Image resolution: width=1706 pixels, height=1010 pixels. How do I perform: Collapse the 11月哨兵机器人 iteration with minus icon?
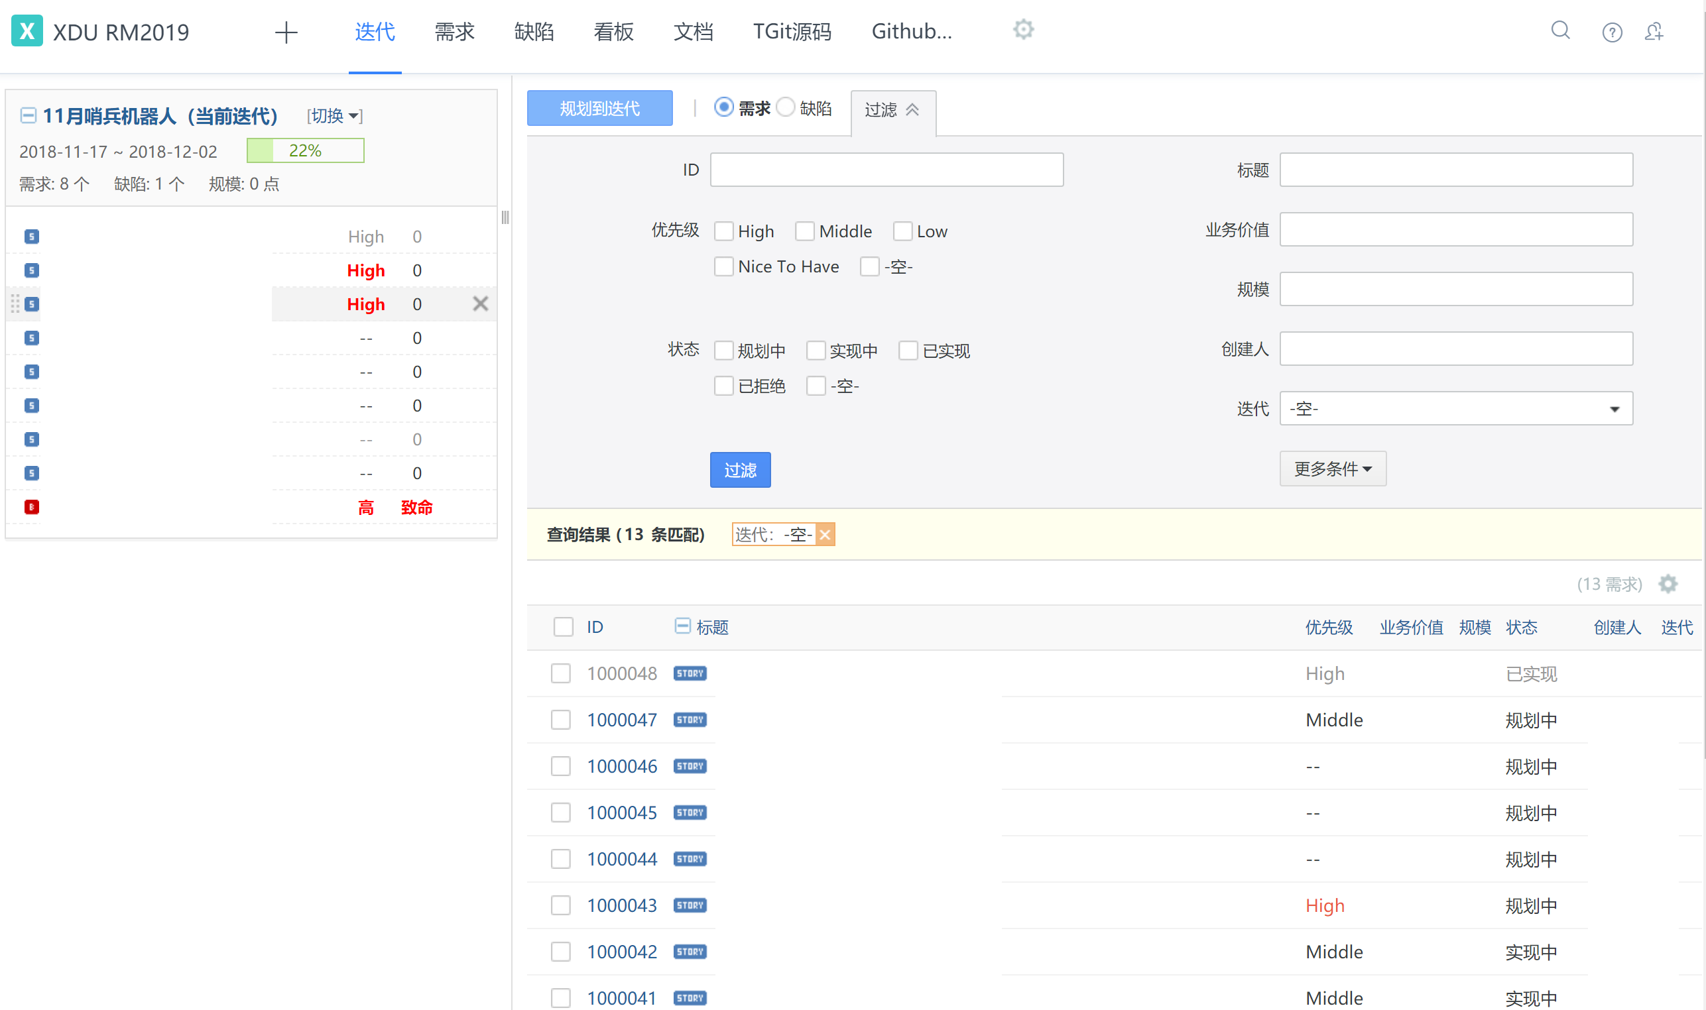click(28, 115)
